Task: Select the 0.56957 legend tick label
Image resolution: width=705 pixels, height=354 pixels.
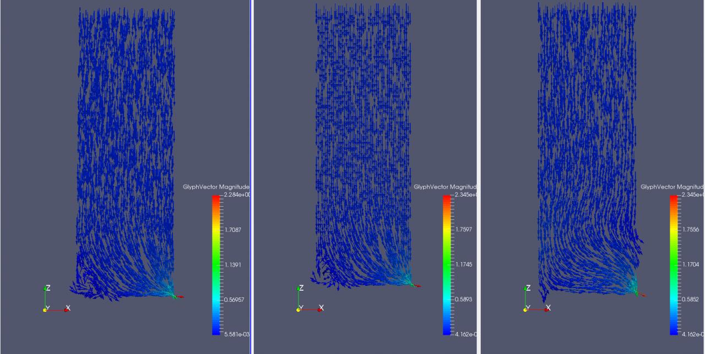Action: click(235, 300)
